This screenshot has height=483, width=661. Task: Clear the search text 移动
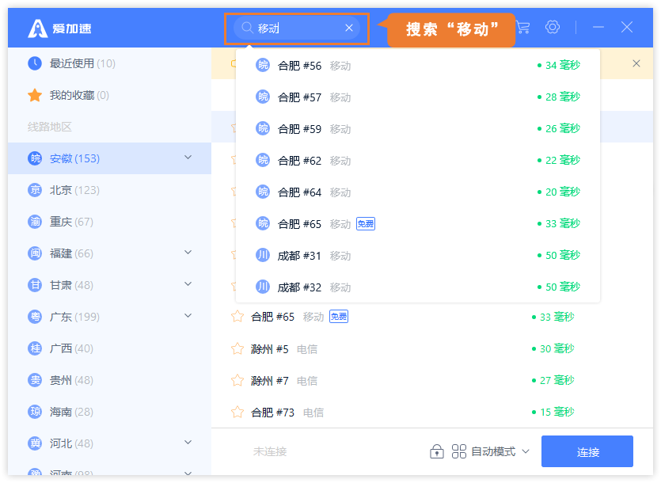click(x=348, y=28)
